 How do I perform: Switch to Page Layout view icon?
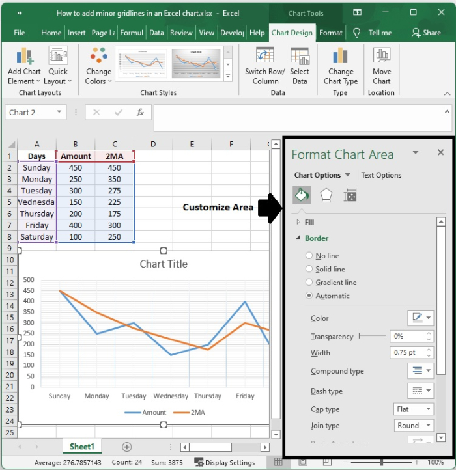[x=302, y=462]
